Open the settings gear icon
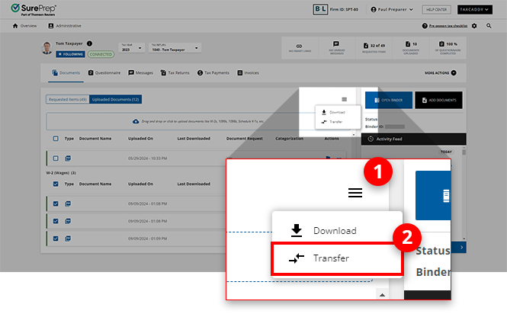The width and height of the screenshot is (507, 314). (x=474, y=26)
